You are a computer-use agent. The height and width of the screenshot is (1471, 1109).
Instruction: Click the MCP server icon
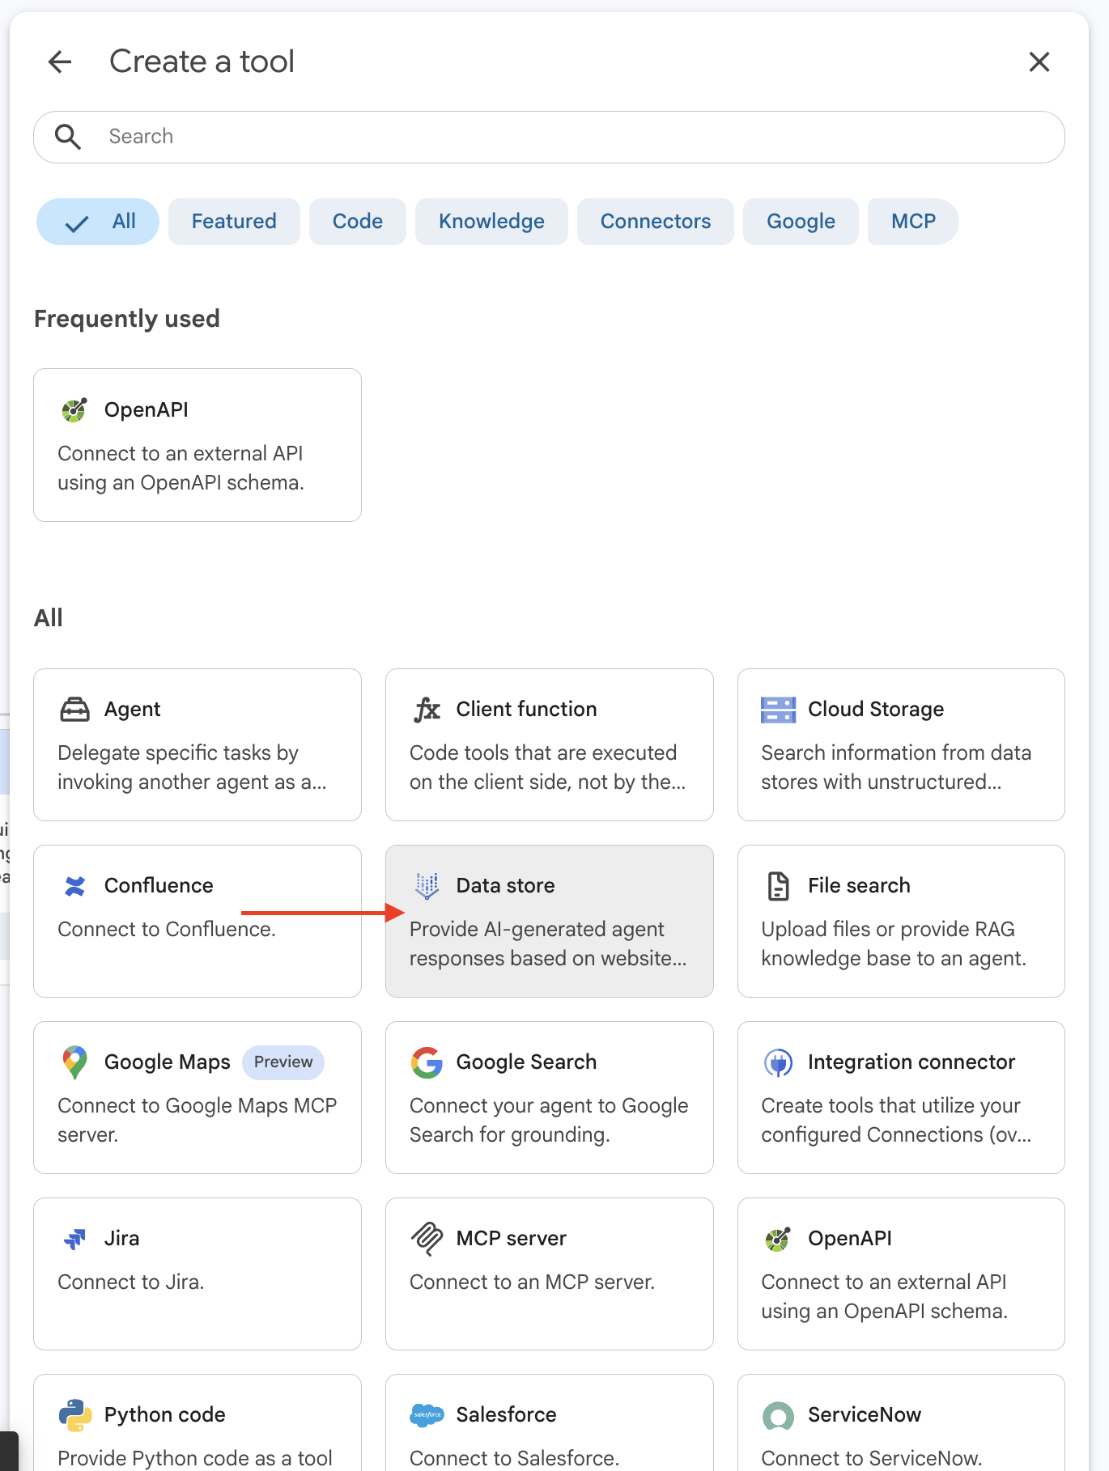click(427, 1239)
